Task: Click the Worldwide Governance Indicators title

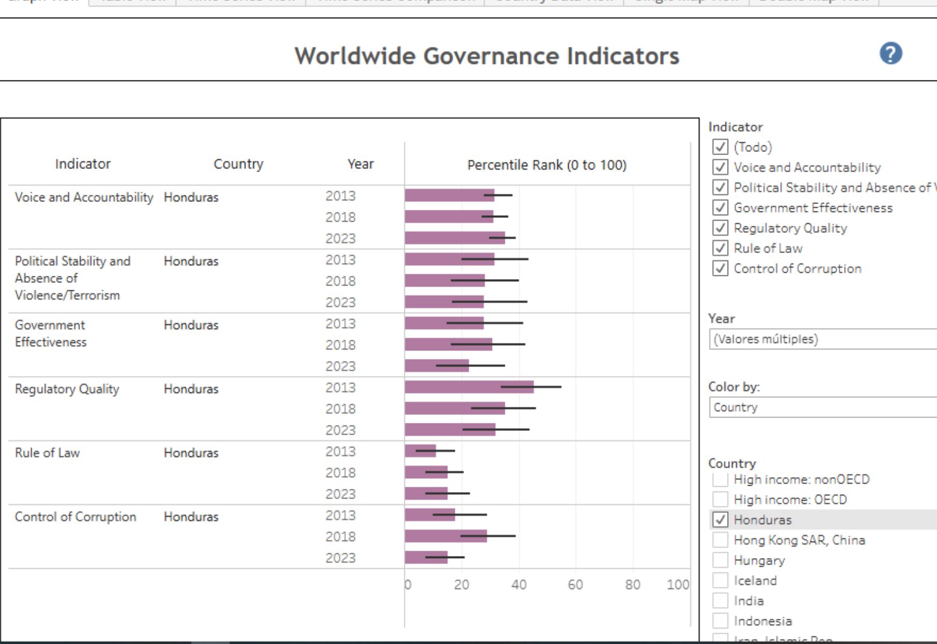Action: coord(486,56)
